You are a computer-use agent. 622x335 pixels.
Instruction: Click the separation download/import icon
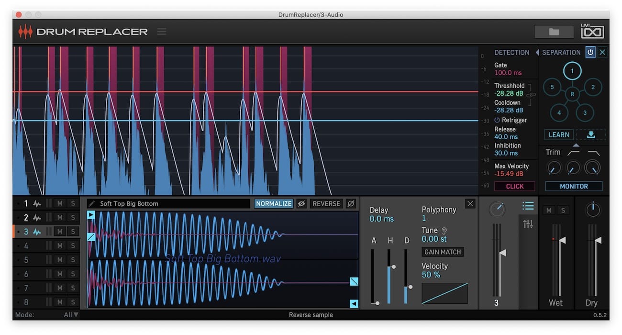tap(591, 135)
